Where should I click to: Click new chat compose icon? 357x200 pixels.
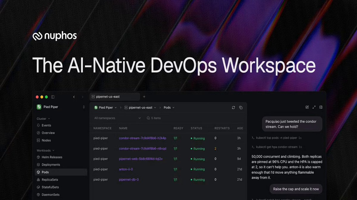(307, 107)
